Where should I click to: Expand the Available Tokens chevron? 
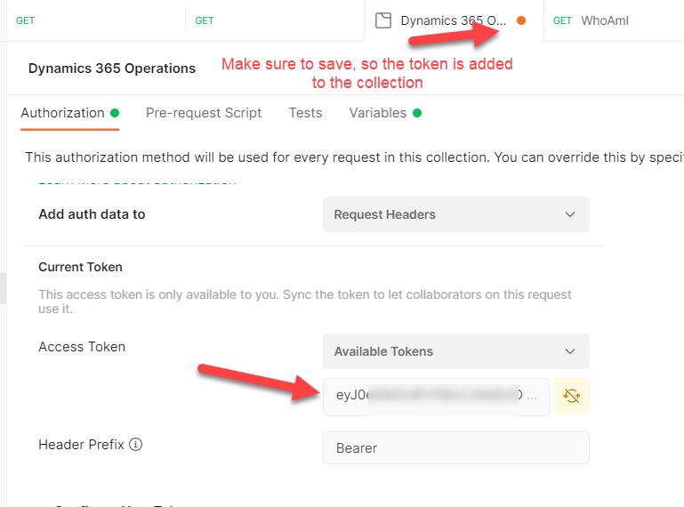point(570,351)
